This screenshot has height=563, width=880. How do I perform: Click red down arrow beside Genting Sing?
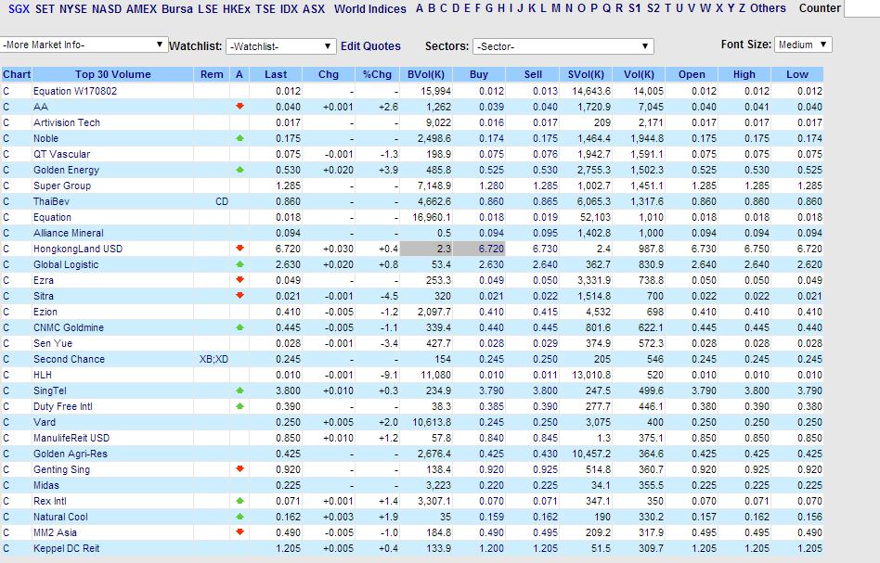pyautogui.click(x=239, y=468)
